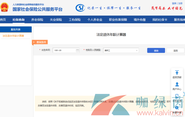
Task: Go to the 首页 menu item
Action: (3, 20)
